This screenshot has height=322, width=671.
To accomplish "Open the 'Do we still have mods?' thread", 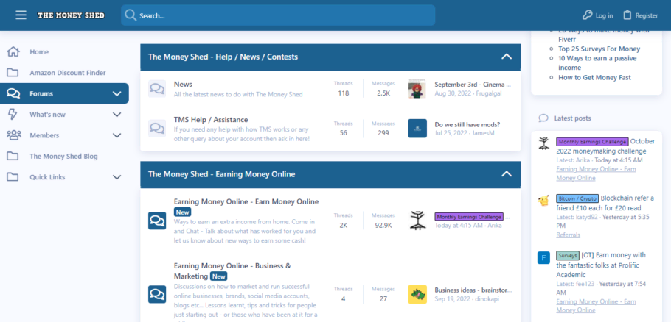I will pos(467,125).
